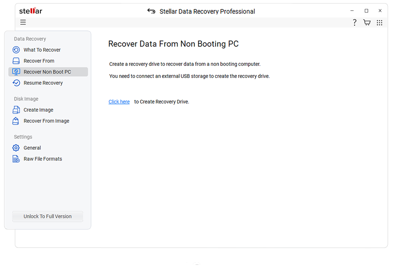Click the Resume Recovery icon
Screen dimensions: 394x268
click(16, 83)
